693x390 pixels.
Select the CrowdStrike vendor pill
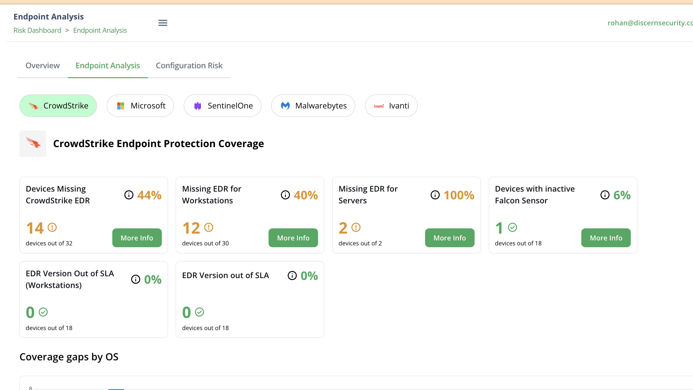pos(58,106)
